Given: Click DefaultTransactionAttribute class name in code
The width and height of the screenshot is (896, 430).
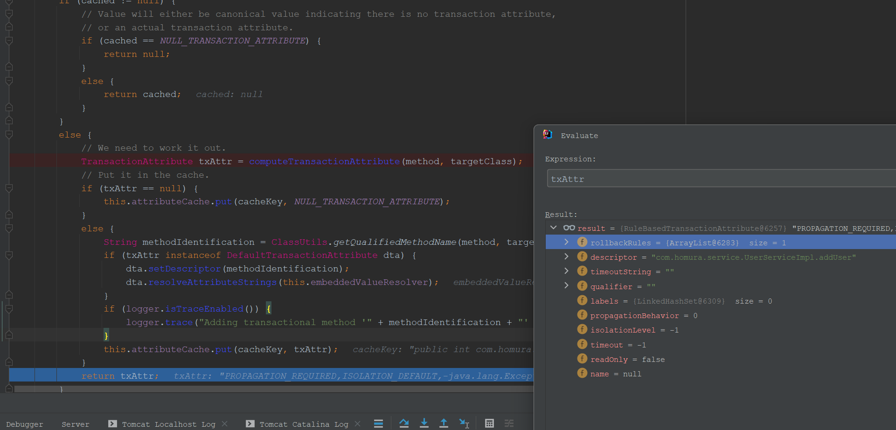Looking at the screenshot, I should pyautogui.click(x=302, y=255).
